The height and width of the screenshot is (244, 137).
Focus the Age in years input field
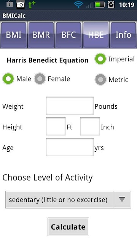coord(70,147)
